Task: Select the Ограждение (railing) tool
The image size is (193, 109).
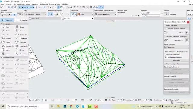Action: pos(21,38)
